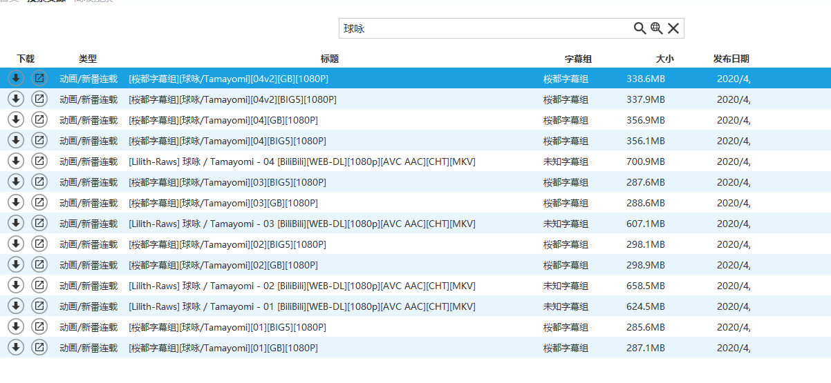
Task: Select the Lilith-Raws Tamayomi 02 row title
Action: pos(301,286)
